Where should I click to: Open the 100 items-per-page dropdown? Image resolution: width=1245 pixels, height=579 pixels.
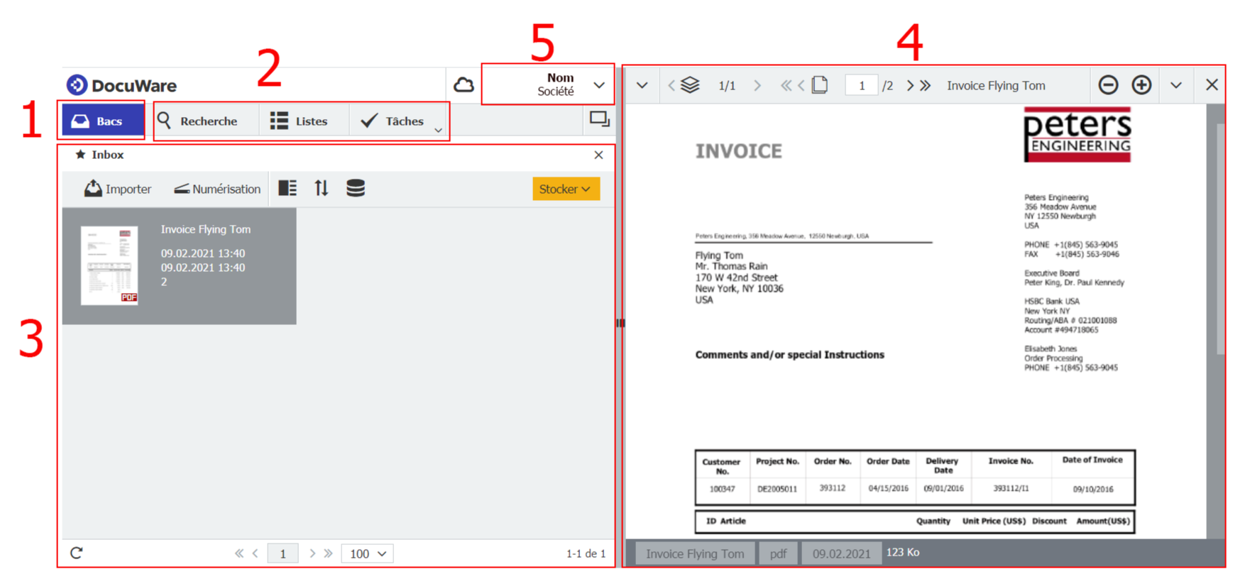coord(367,553)
